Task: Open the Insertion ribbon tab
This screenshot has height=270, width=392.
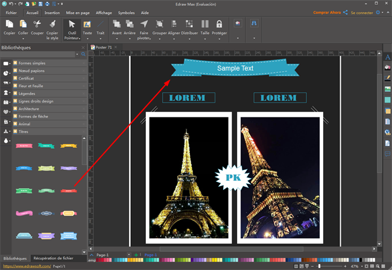Action: [52, 12]
